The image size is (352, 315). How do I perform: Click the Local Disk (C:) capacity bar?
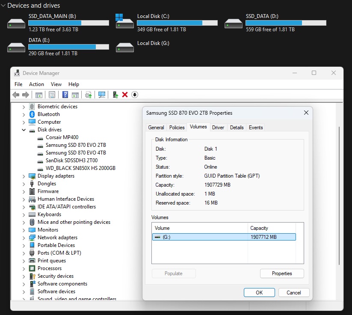[177, 23]
